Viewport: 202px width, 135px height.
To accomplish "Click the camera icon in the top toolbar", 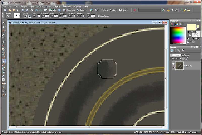I will [172, 10].
